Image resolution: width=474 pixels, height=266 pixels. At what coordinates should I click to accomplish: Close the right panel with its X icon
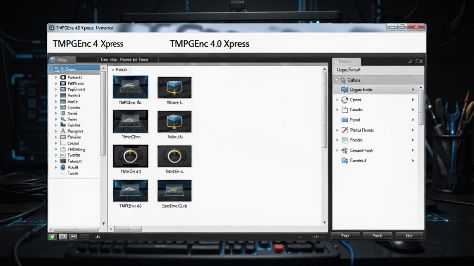[x=421, y=61]
